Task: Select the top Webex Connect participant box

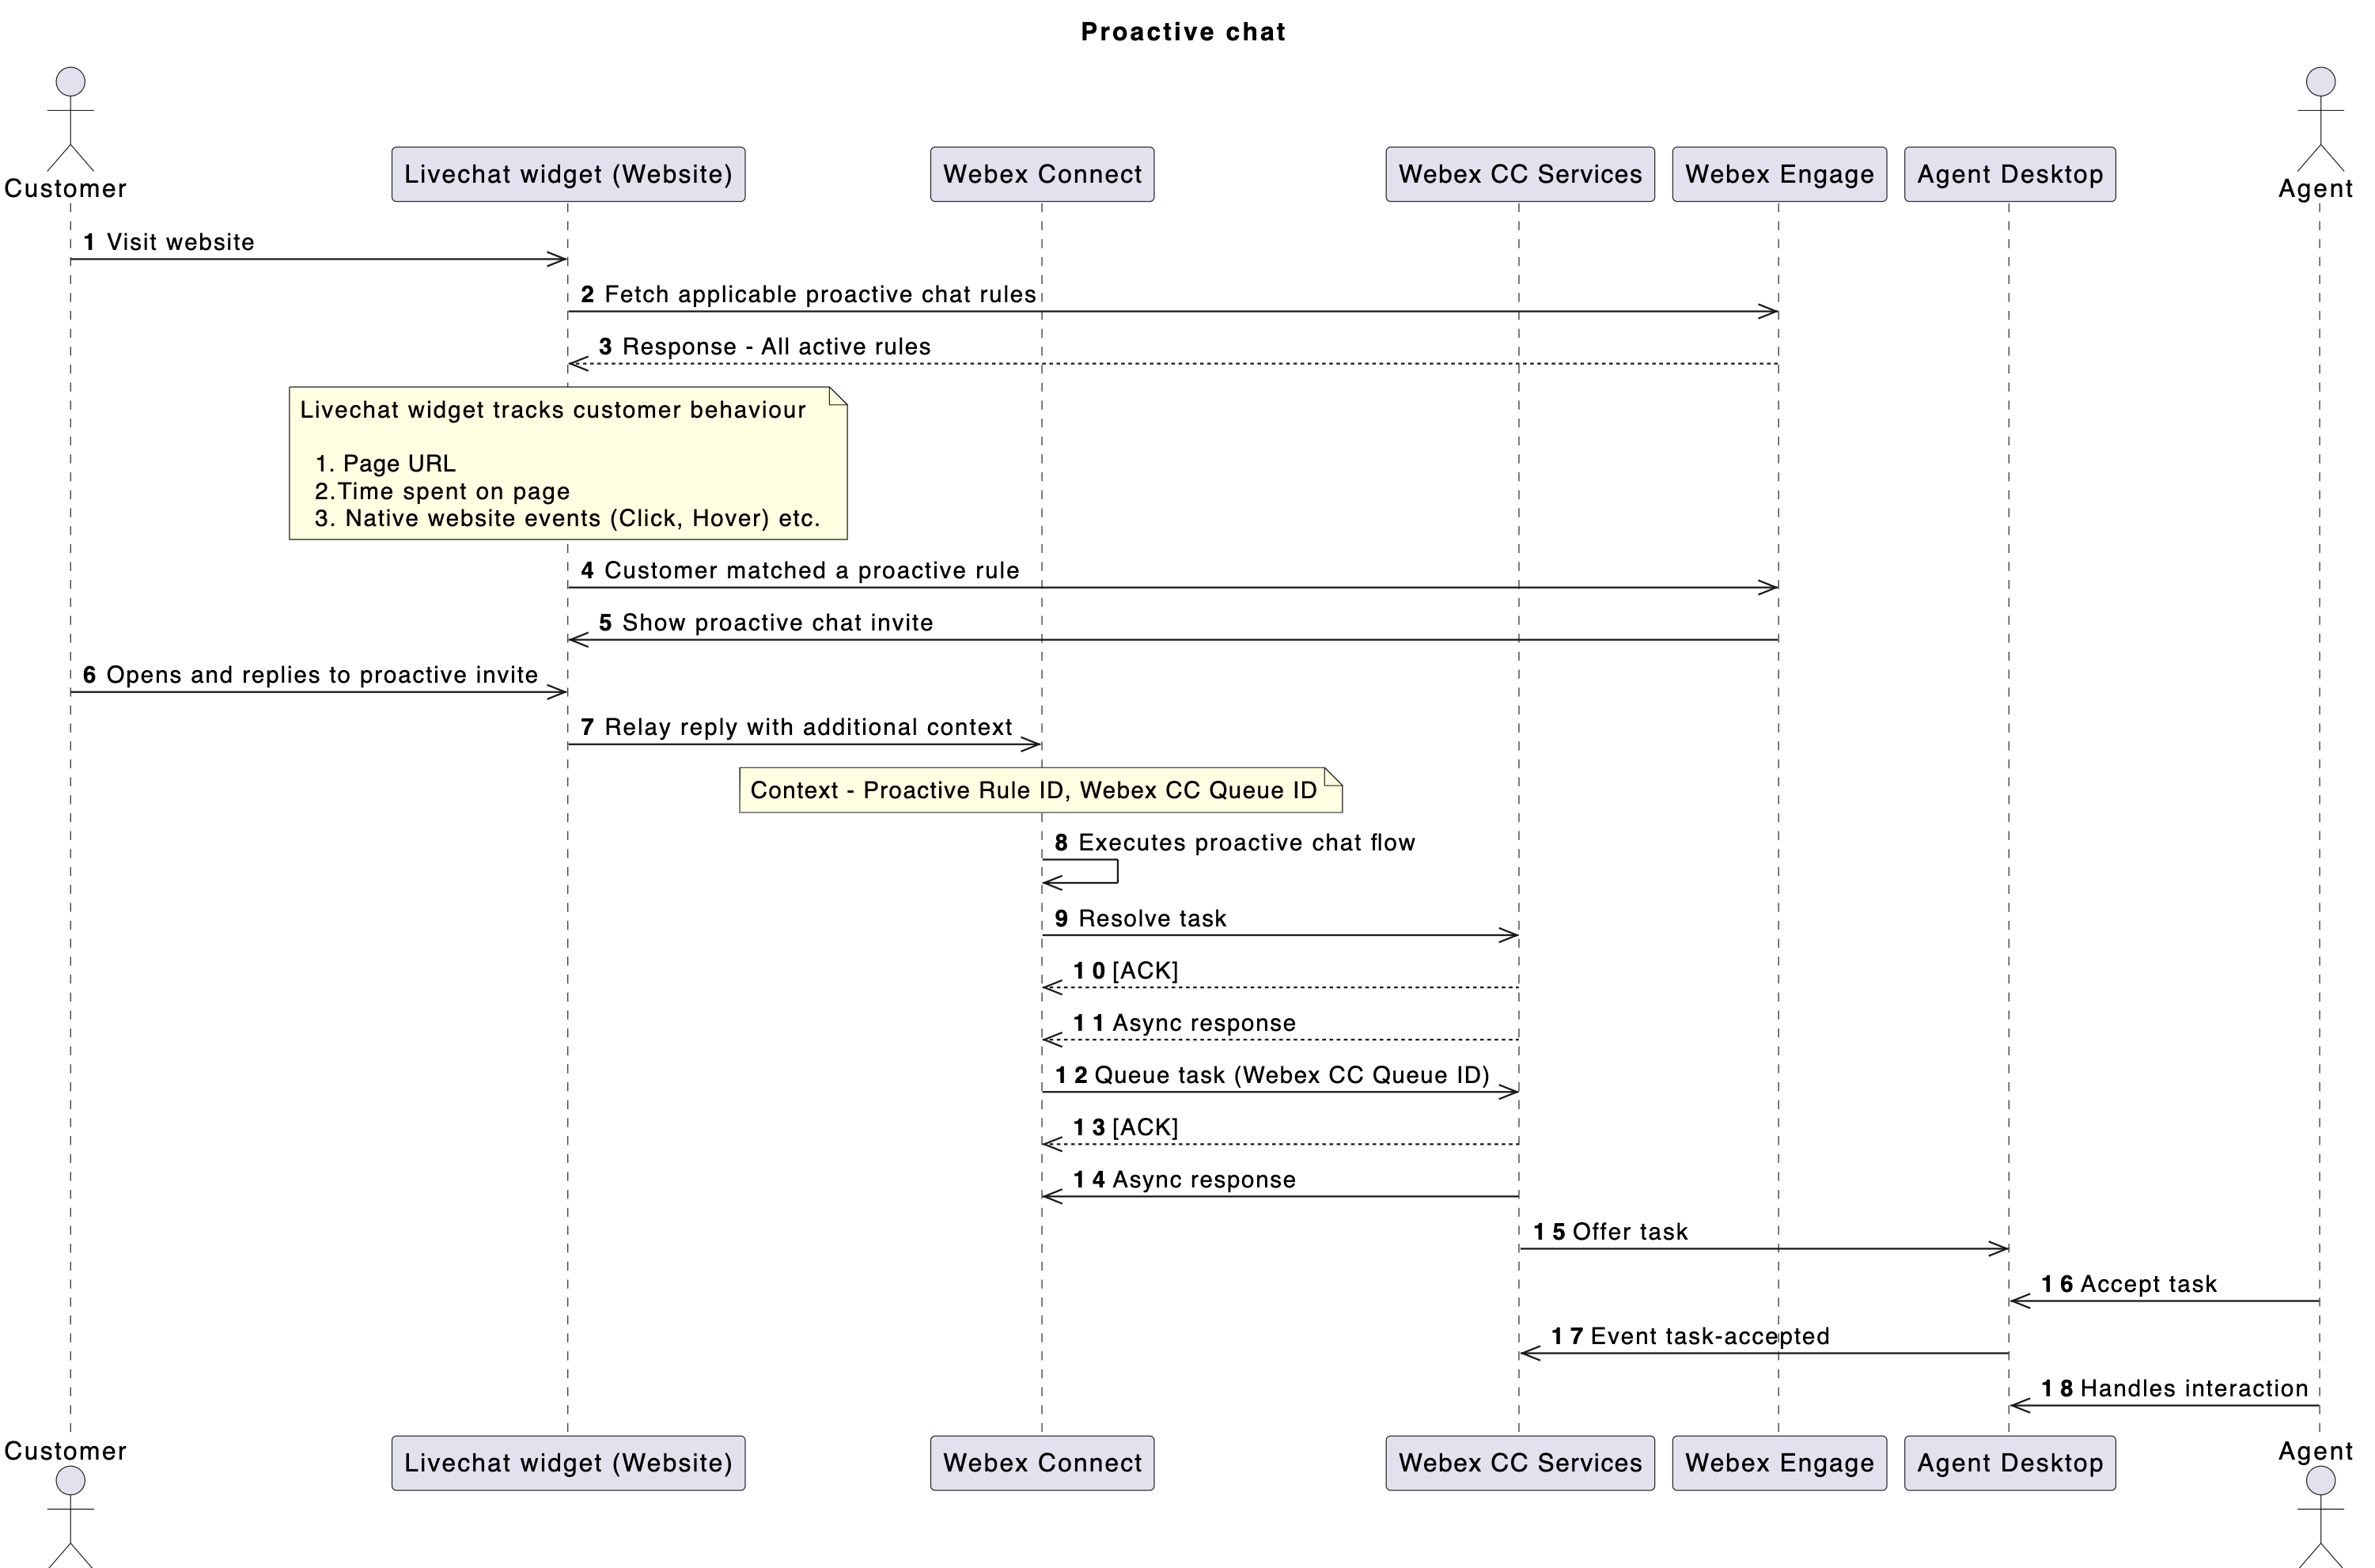Action: 1042,174
